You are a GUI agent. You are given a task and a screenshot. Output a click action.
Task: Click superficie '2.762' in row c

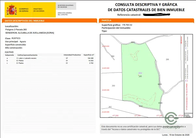(91, 63)
